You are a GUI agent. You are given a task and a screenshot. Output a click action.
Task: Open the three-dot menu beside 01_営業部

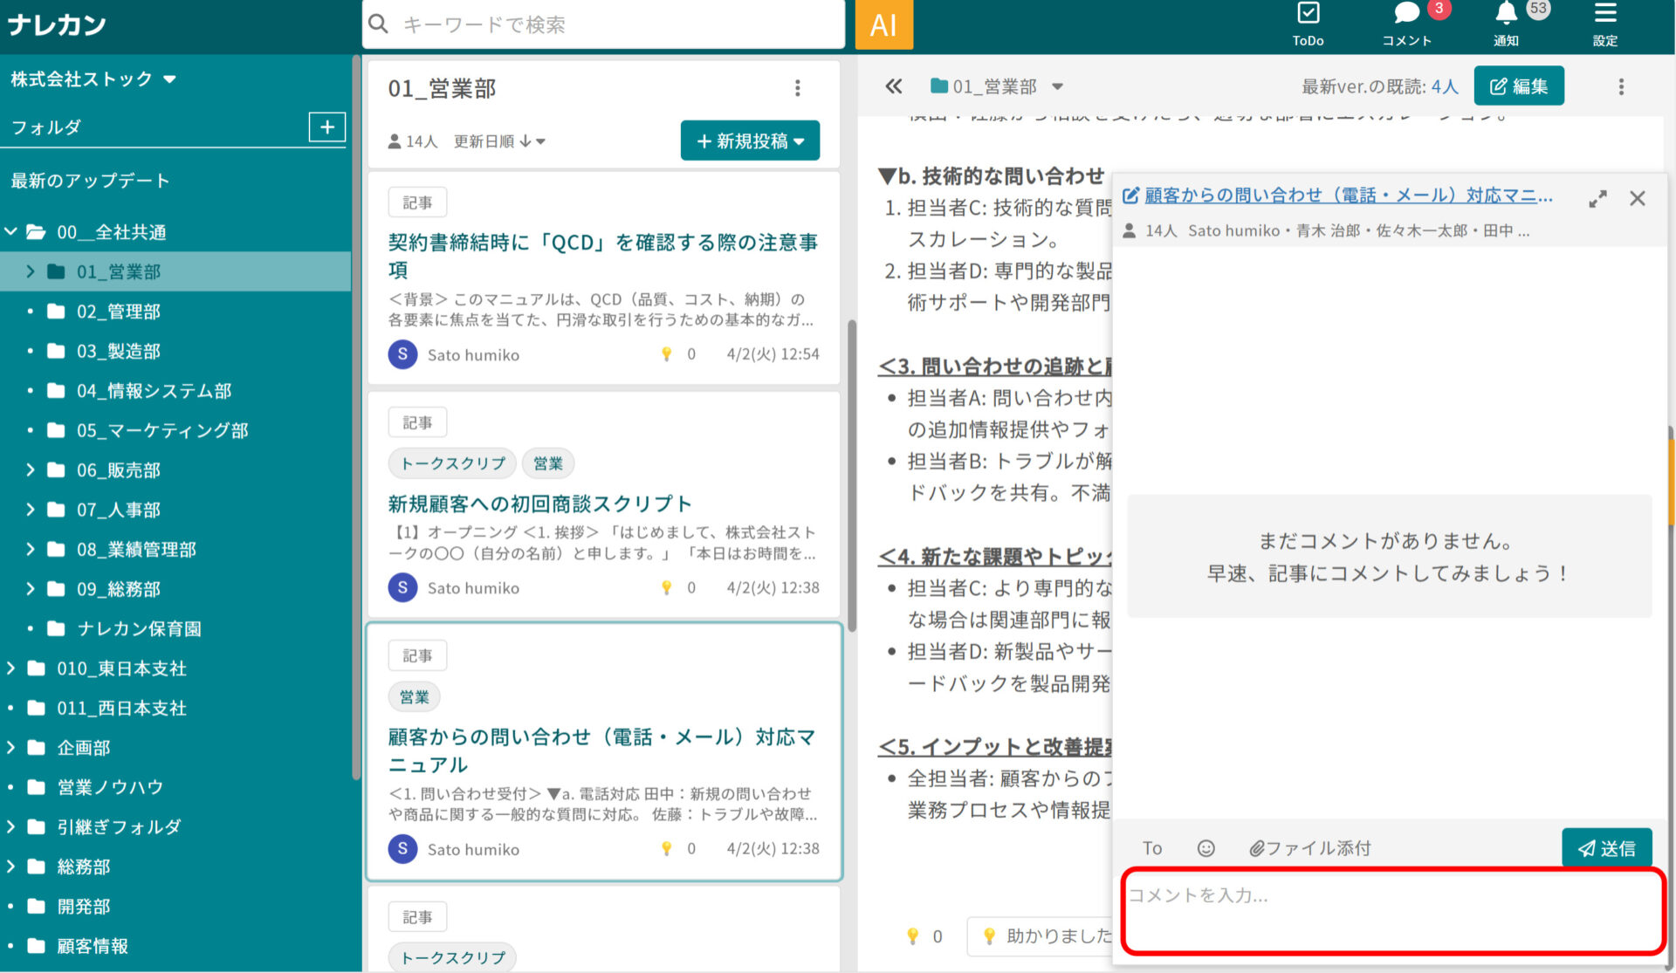click(x=797, y=87)
